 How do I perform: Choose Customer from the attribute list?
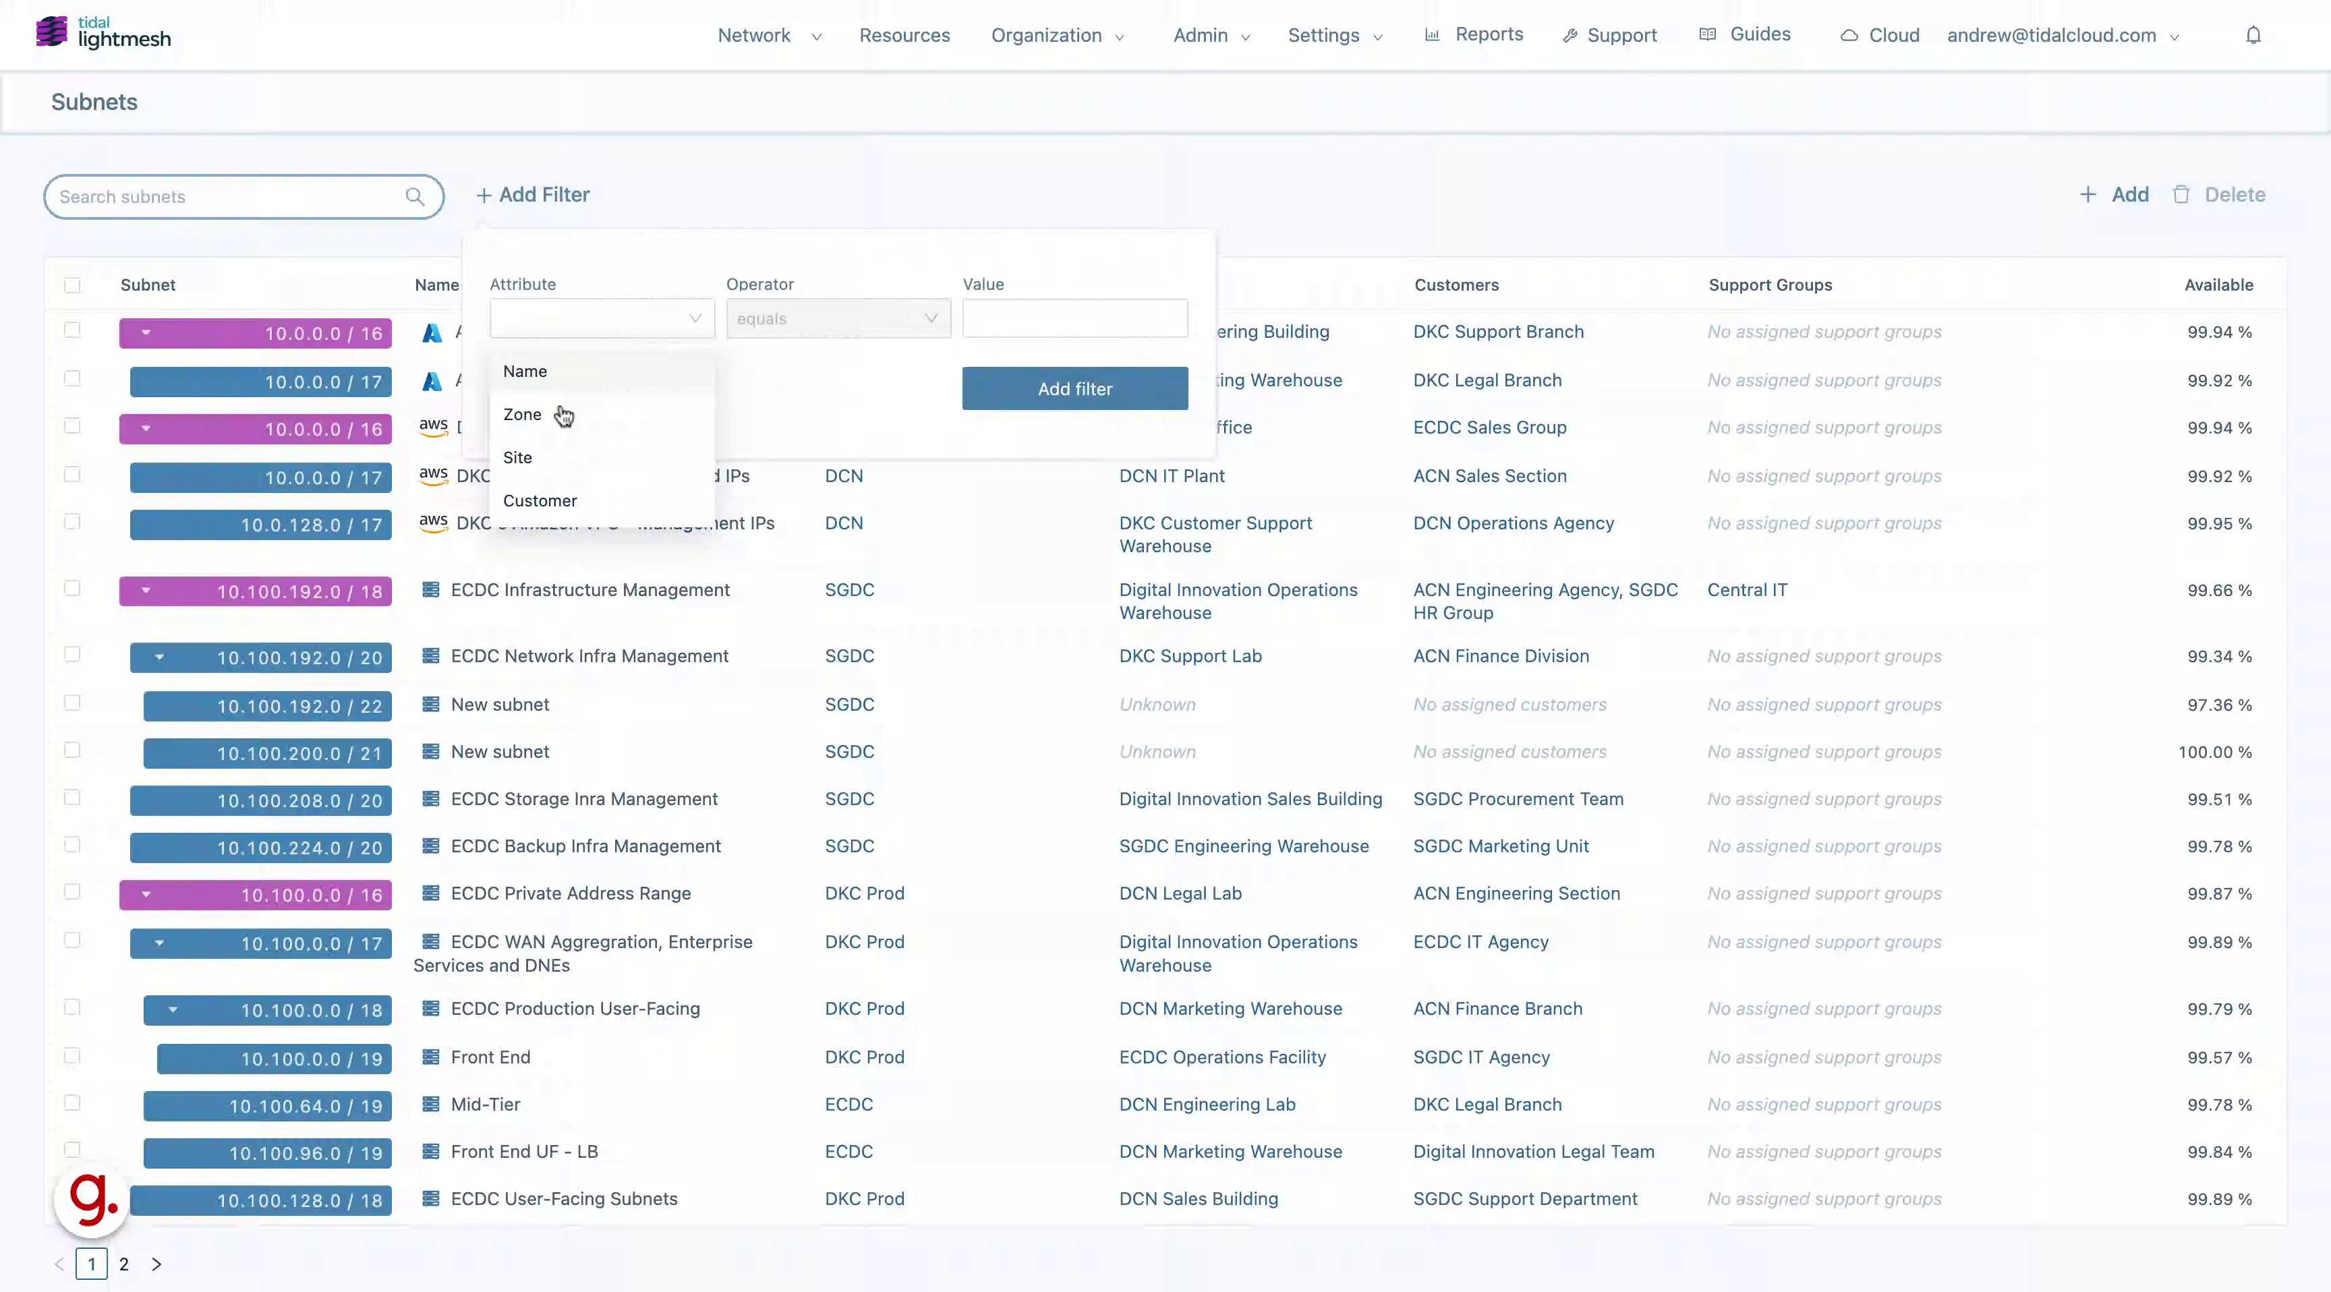pos(602,501)
